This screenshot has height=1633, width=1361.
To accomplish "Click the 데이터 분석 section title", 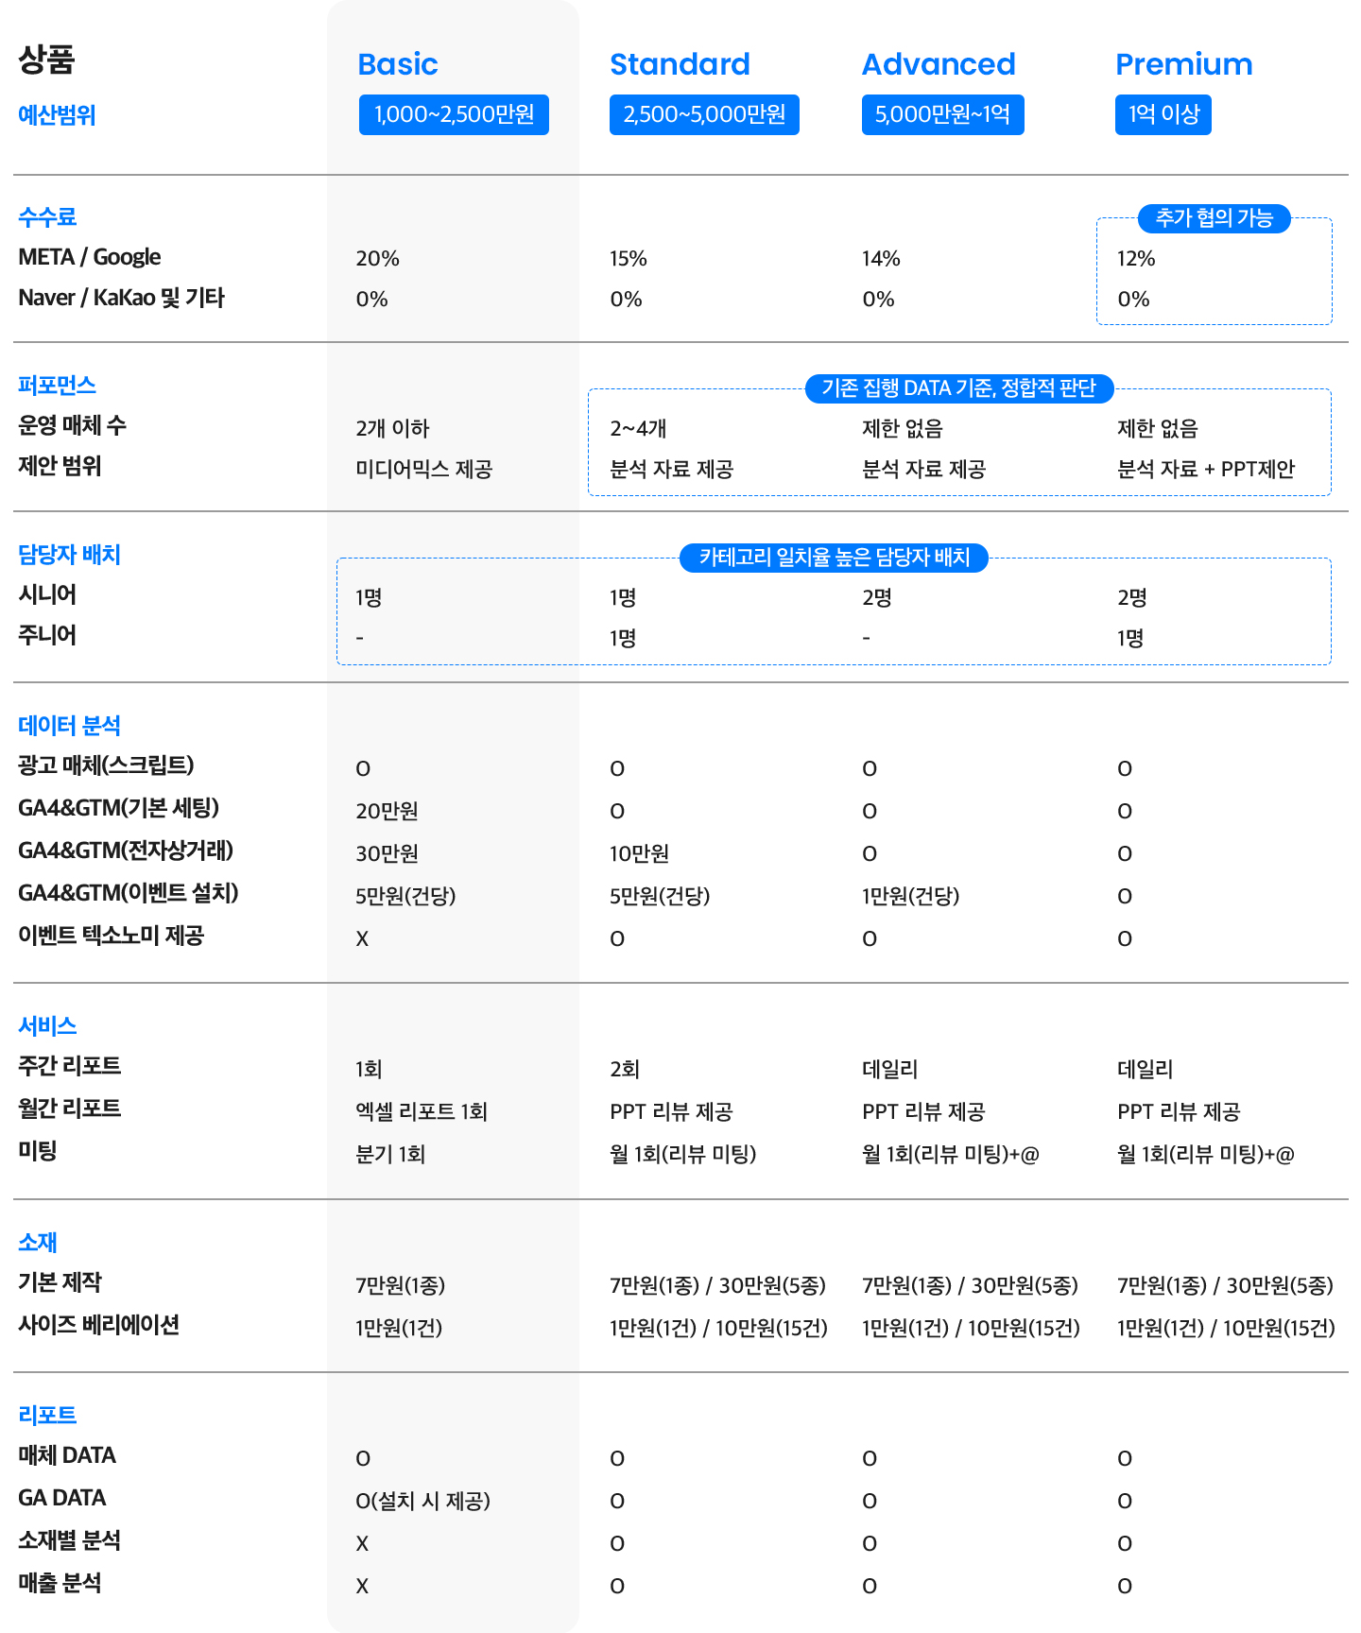I will click(x=69, y=726).
